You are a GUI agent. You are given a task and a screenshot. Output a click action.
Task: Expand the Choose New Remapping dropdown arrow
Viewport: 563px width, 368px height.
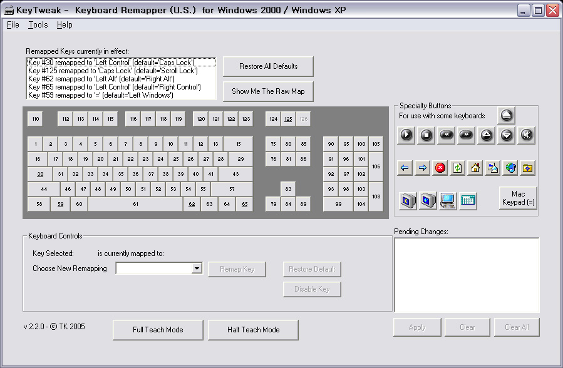coord(197,268)
